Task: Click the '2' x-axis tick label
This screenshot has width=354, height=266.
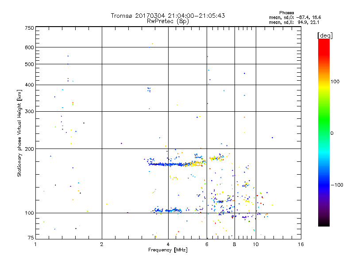Action: 102,244
